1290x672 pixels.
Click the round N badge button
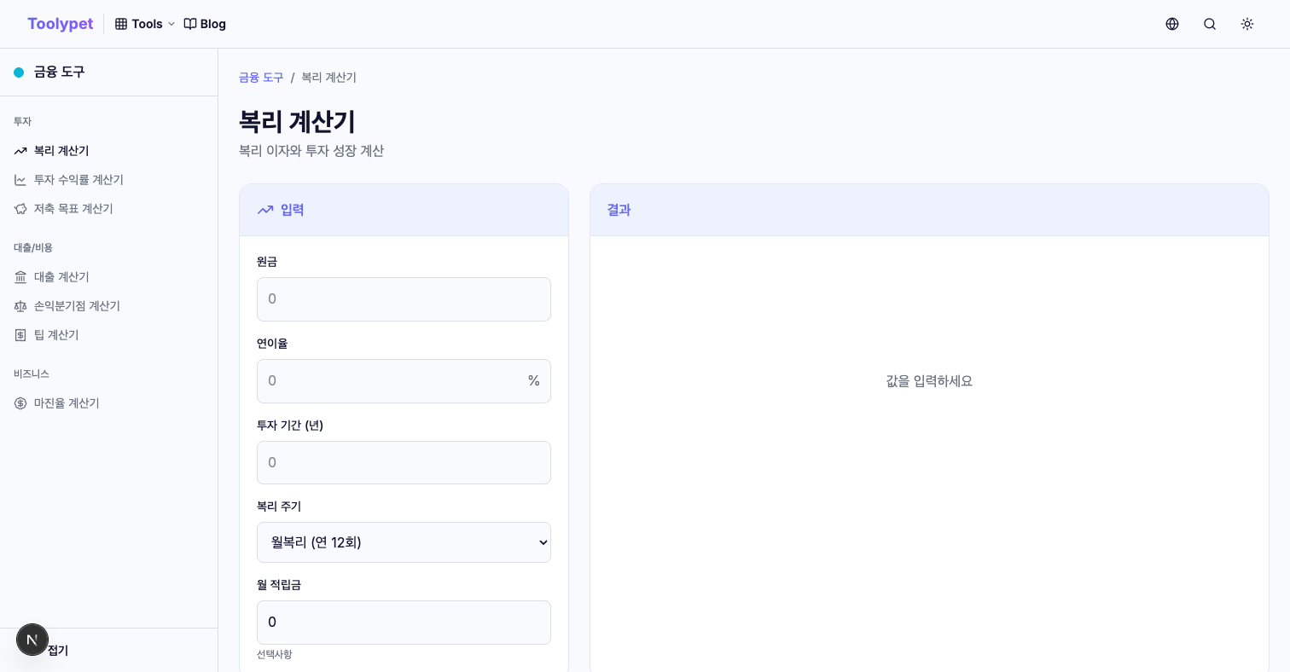pos(32,640)
